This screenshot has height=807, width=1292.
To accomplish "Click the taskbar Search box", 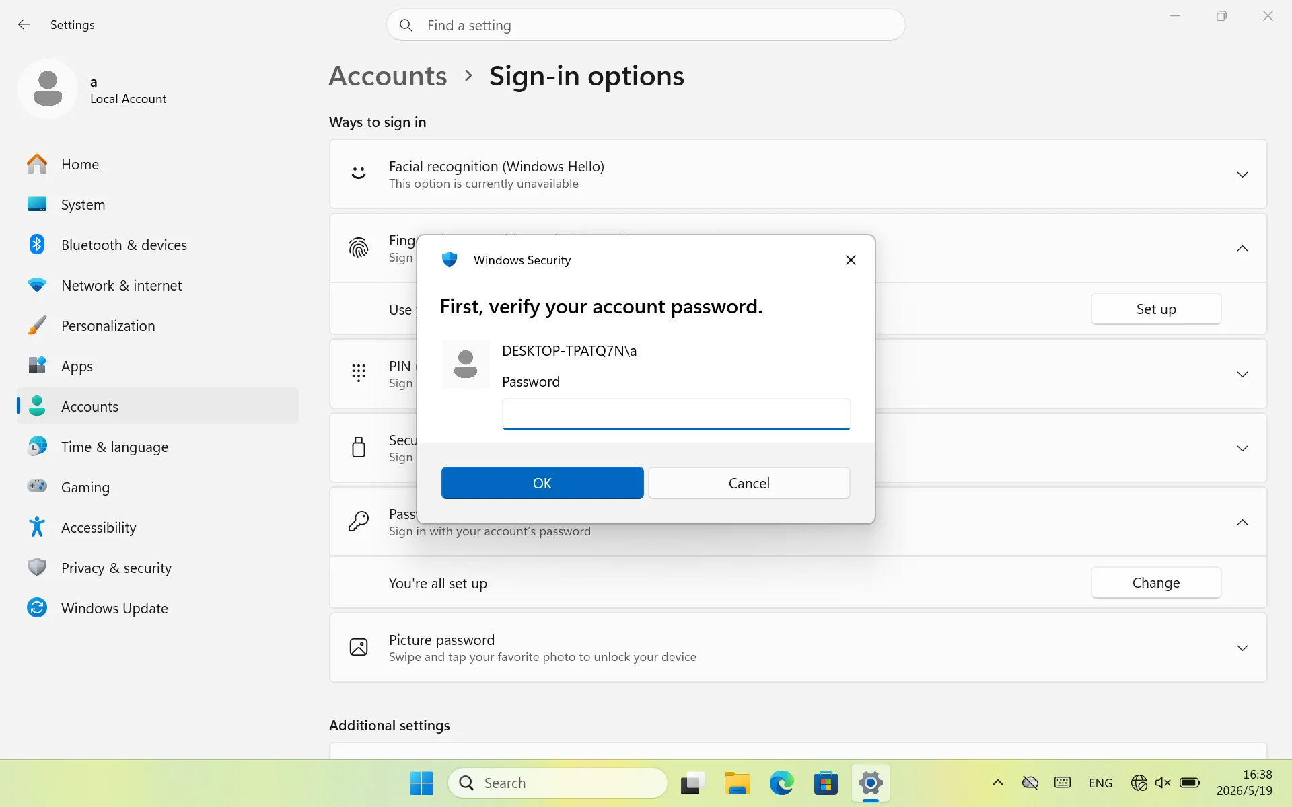I will coord(558,783).
